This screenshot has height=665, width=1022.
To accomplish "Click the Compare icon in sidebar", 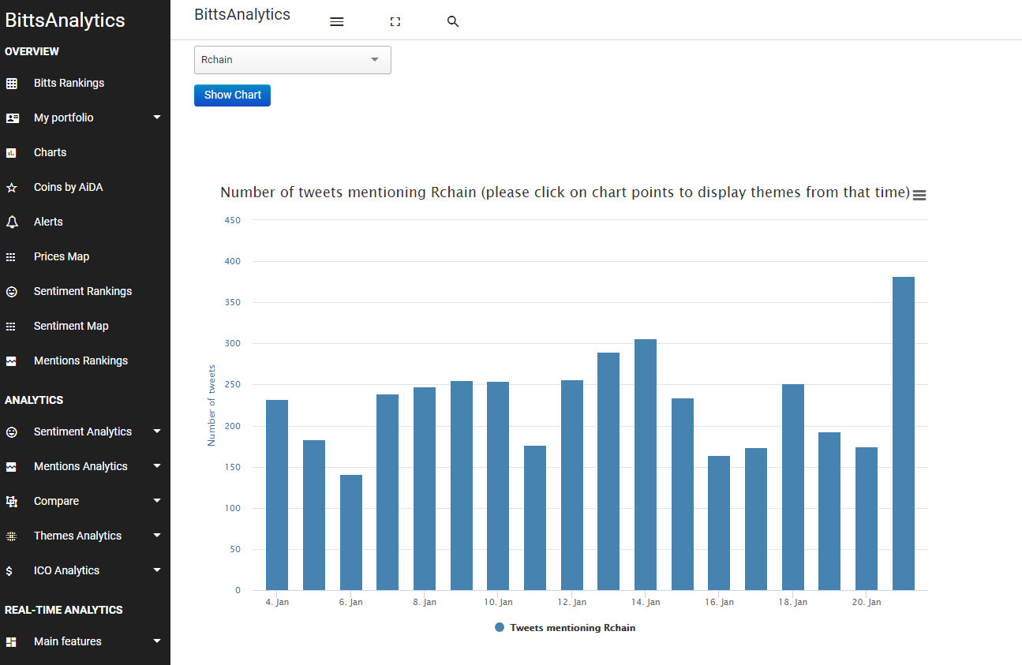I will (x=12, y=501).
